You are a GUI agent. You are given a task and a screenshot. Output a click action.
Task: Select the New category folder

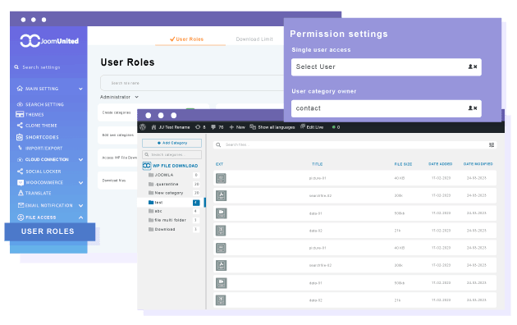[169, 193]
